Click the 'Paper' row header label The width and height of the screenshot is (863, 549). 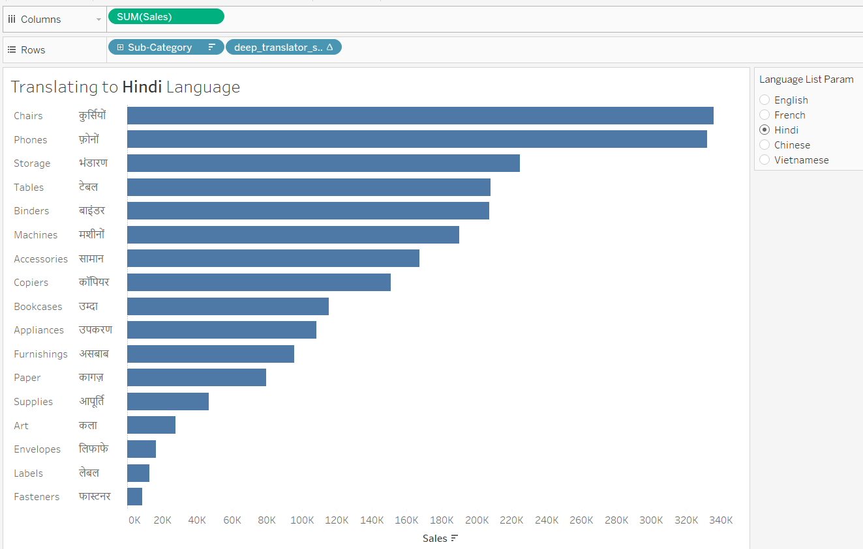[x=27, y=378]
